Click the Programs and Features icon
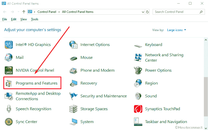This screenshot has width=208, height=130. coord(9,83)
